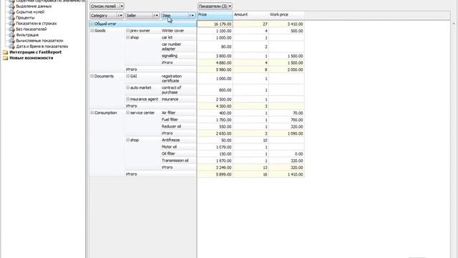The image size is (458, 258).
Task: Select the contract of purchase row
Action: 178,90
